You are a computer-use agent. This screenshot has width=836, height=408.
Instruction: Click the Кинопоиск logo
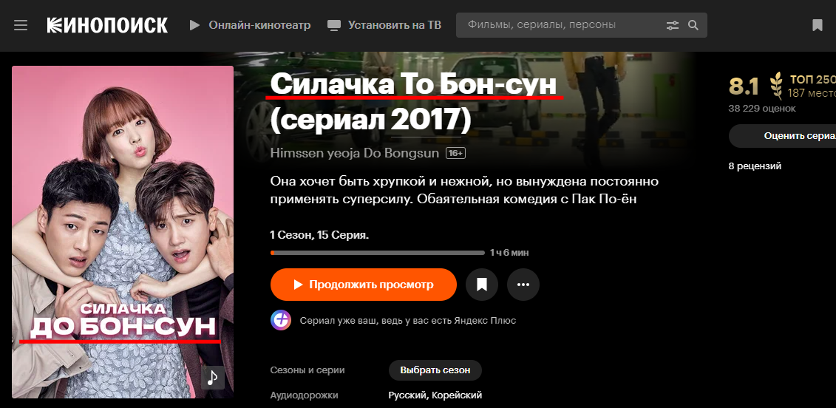tap(107, 25)
